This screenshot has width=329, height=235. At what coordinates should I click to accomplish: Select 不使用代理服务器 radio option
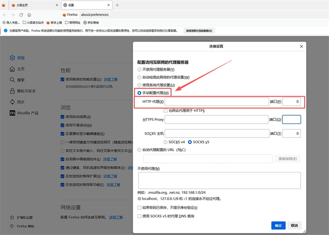(139, 70)
